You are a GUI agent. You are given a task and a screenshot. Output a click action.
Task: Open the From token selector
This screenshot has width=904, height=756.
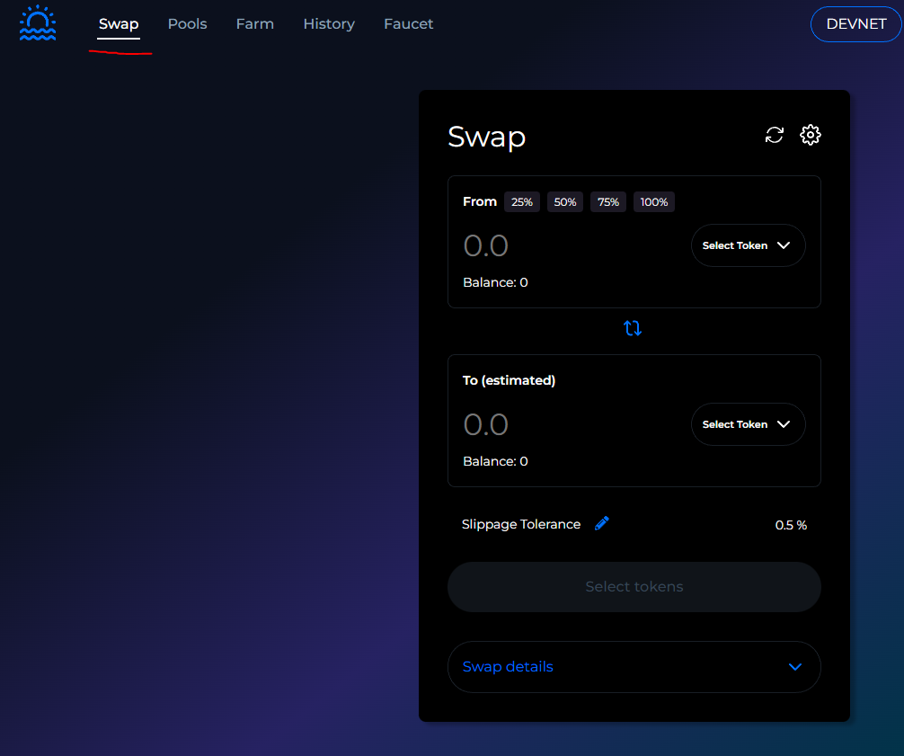pos(748,245)
